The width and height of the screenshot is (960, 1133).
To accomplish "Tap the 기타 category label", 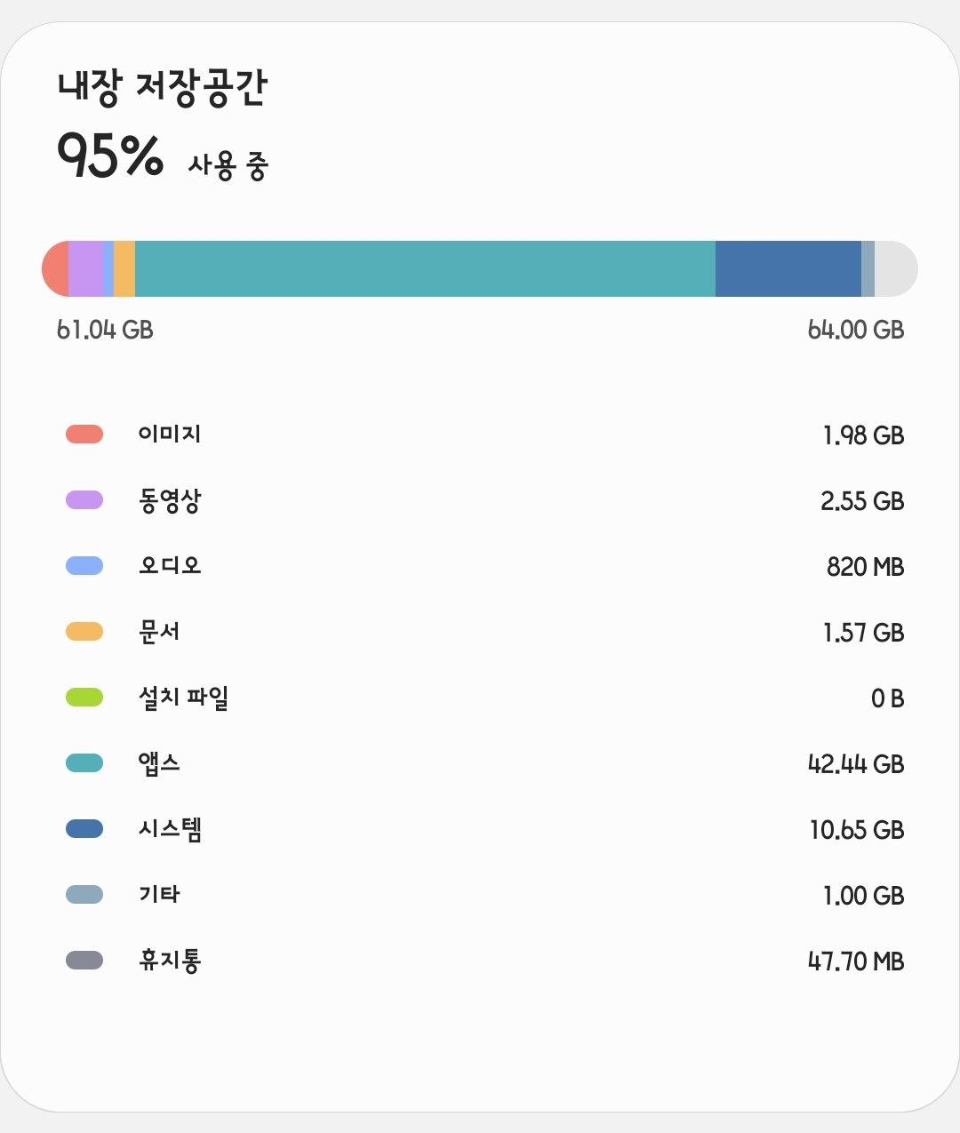I will coord(159,894).
